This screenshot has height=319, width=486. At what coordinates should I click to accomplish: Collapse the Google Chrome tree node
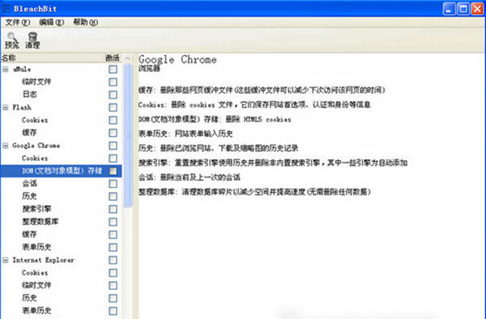tap(6, 146)
